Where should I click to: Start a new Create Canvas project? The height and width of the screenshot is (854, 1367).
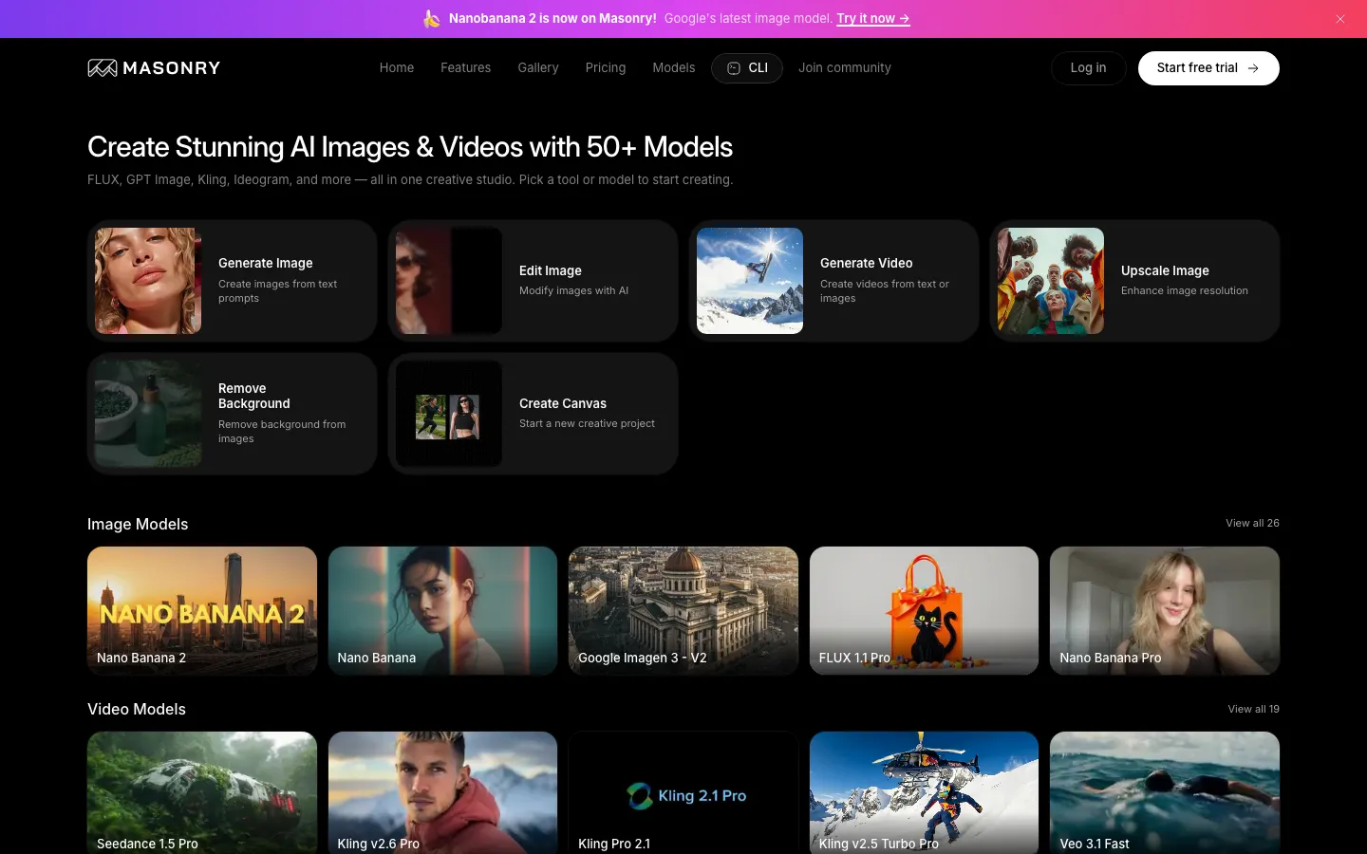coord(533,414)
